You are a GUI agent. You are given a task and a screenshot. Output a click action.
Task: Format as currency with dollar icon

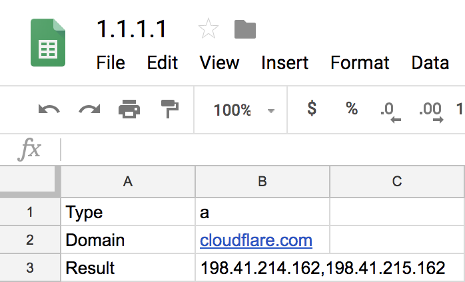(311, 109)
